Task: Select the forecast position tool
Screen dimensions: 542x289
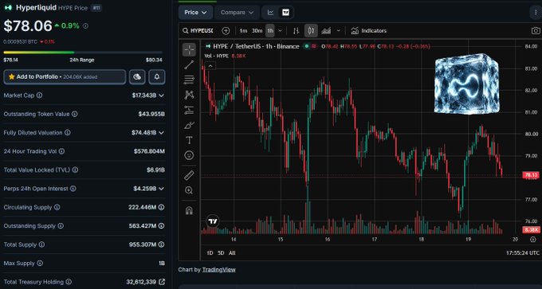Action: [189, 110]
